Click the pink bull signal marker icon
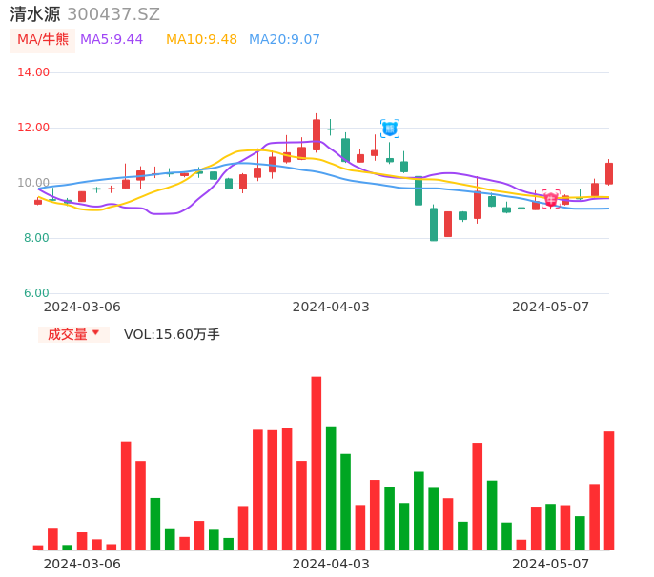The image size is (654, 577). [551, 199]
